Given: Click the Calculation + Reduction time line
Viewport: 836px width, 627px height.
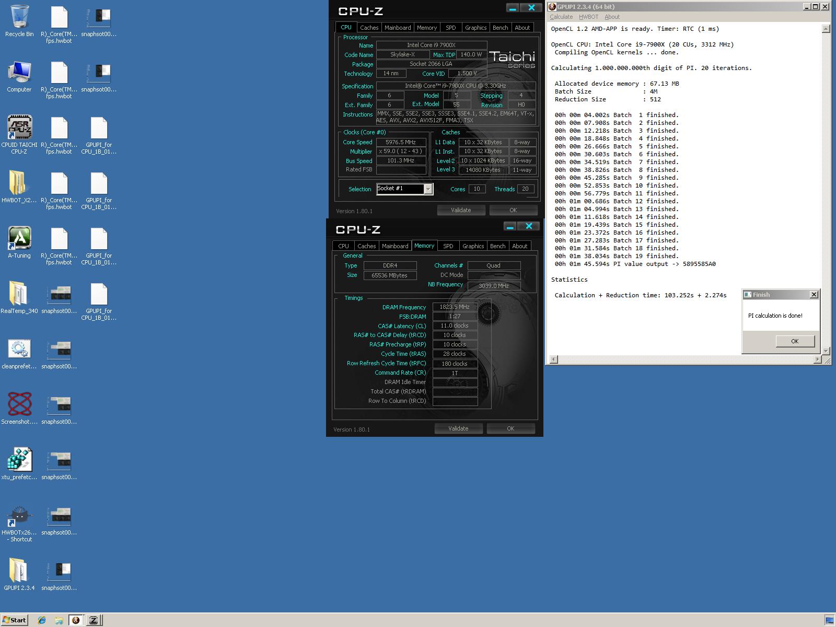Looking at the screenshot, I should coord(641,295).
